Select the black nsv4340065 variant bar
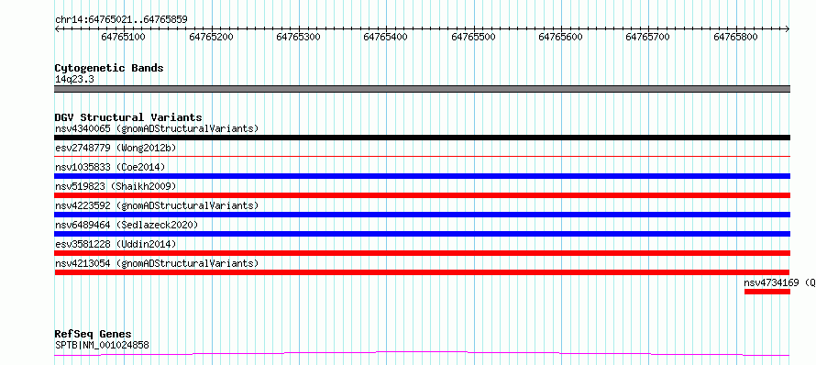Image resolution: width=816 pixels, height=365 pixels. point(422,138)
